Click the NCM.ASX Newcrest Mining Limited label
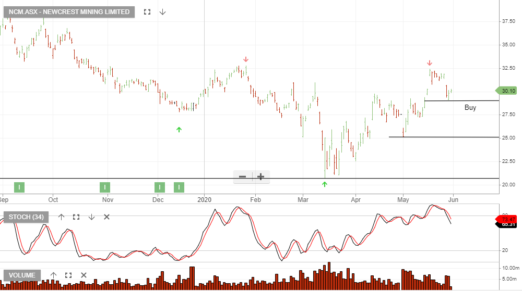The image size is (522, 291). tap(69, 12)
